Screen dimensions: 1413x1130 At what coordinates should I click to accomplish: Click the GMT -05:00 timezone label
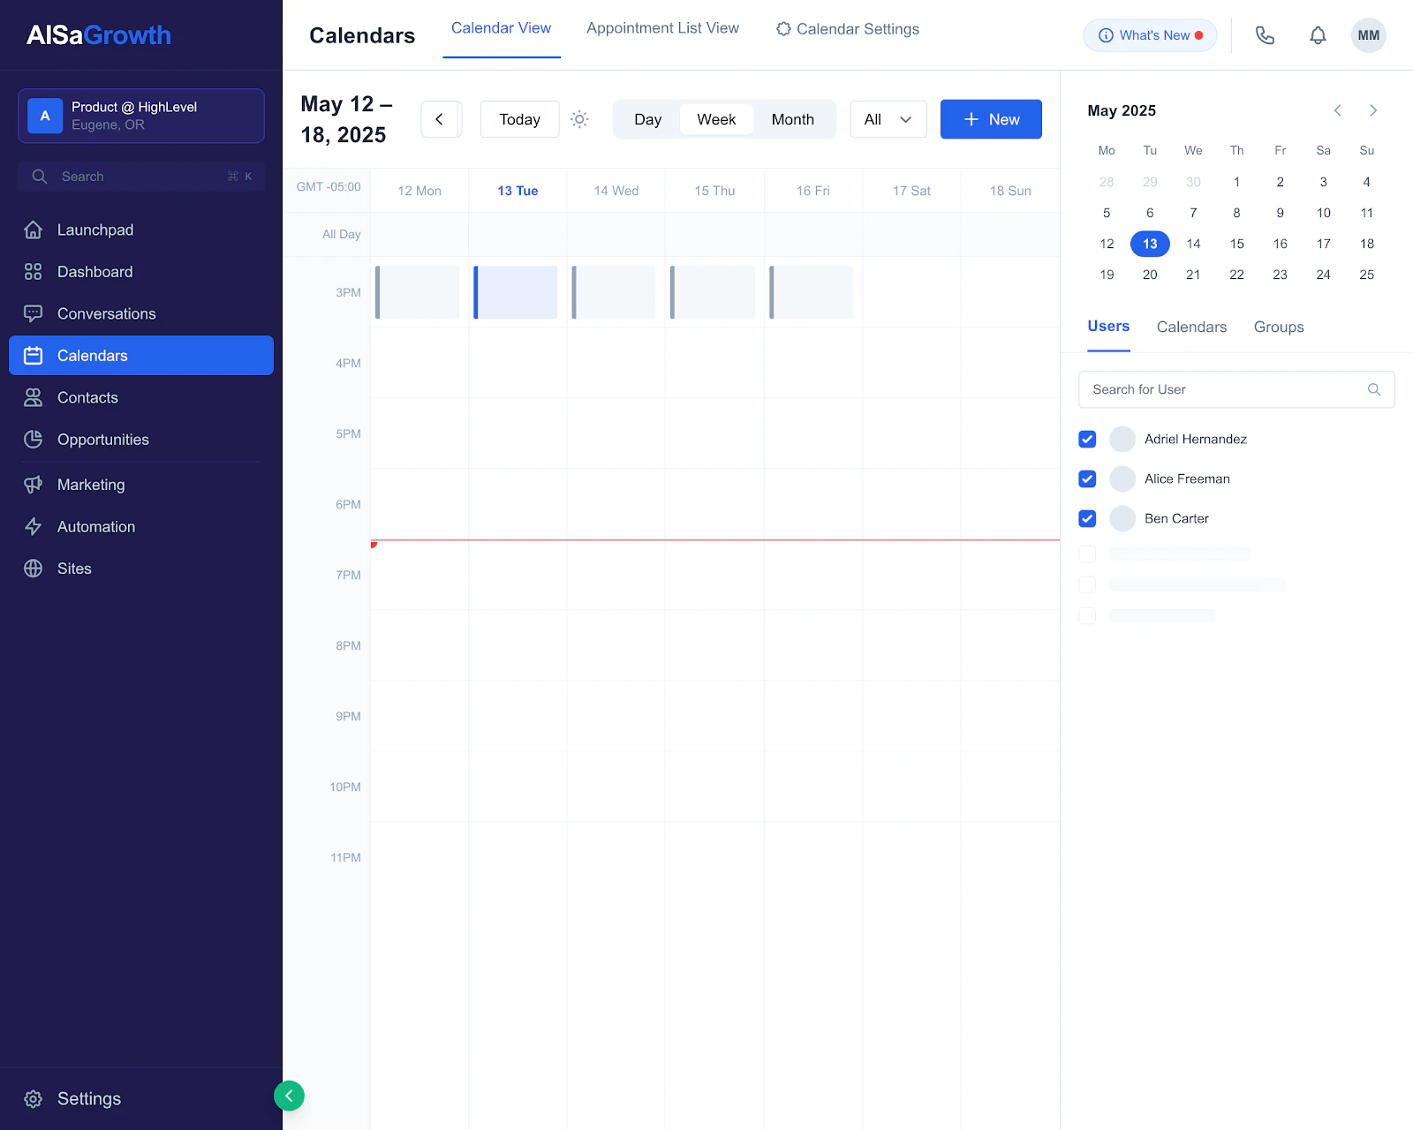[329, 187]
